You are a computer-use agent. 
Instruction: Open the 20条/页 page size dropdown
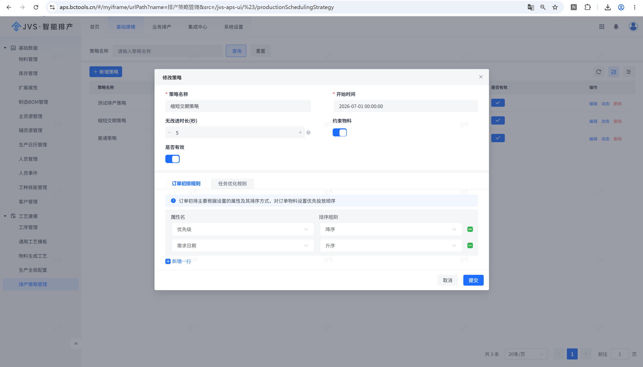point(526,354)
